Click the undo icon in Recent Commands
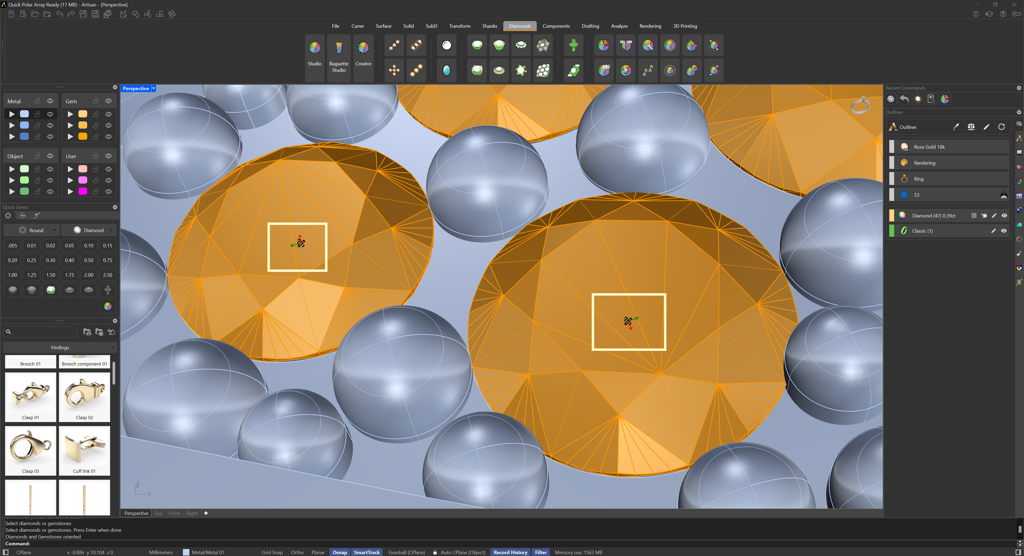 904,99
